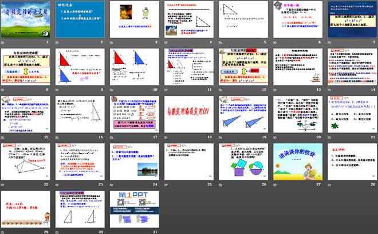The width and height of the screenshot is (378, 234).
Task: Select slide 14 with sailing ship image
Action: point(351,67)
